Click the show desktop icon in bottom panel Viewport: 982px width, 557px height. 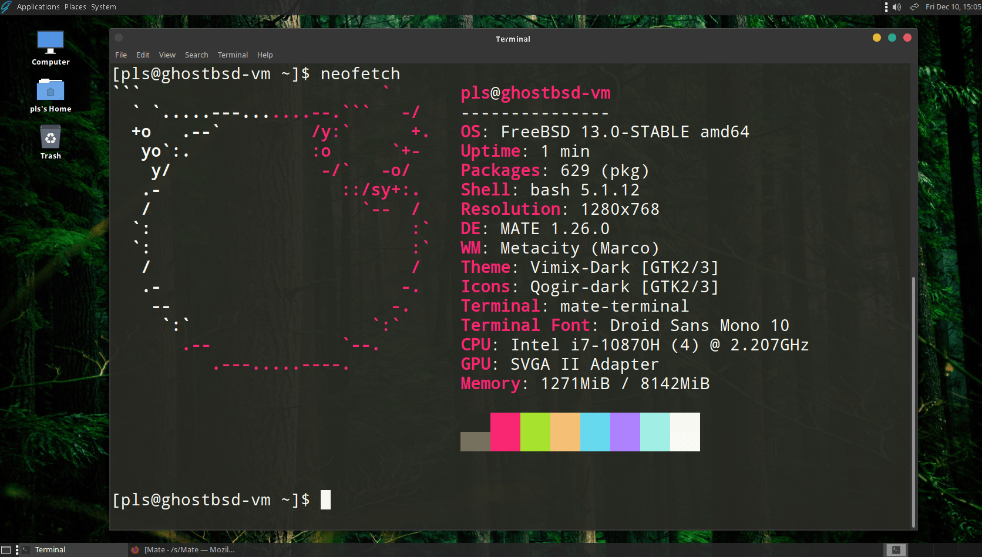(x=6, y=550)
